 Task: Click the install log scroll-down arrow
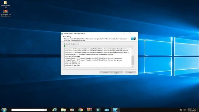(x=133, y=66)
